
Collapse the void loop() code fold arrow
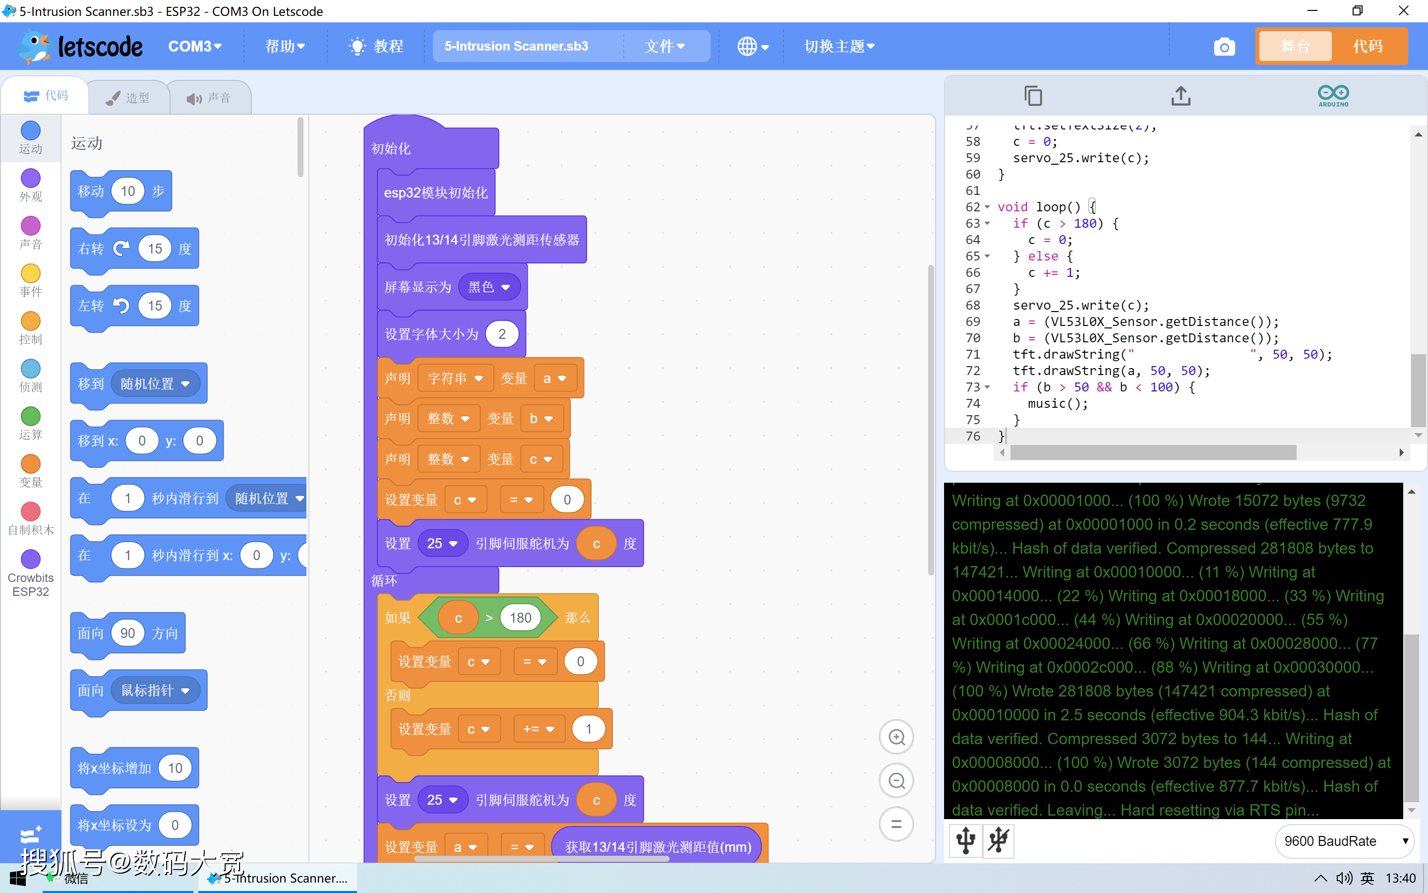coord(987,207)
